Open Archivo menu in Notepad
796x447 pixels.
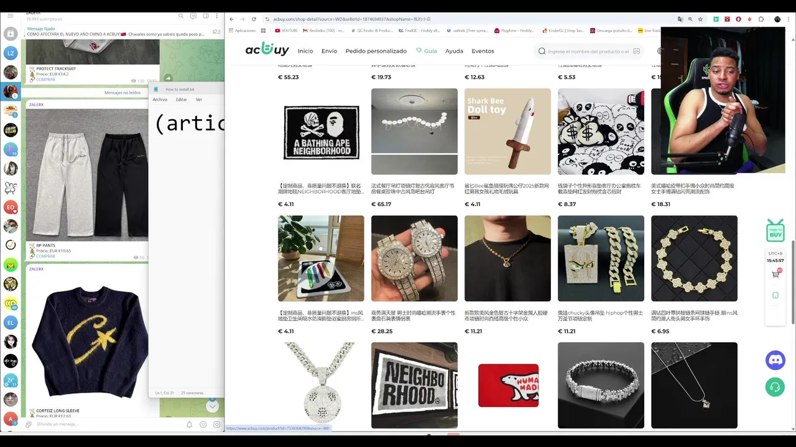pos(160,99)
